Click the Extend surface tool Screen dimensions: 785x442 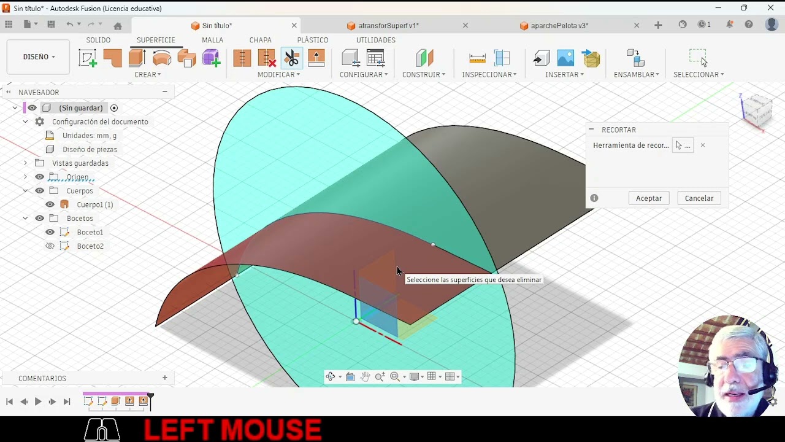pyautogui.click(x=316, y=58)
